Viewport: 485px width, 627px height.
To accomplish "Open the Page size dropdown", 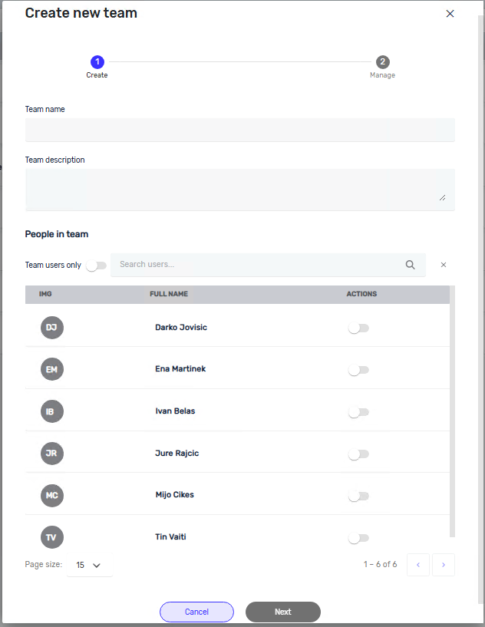I will click(x=89, y=566).
